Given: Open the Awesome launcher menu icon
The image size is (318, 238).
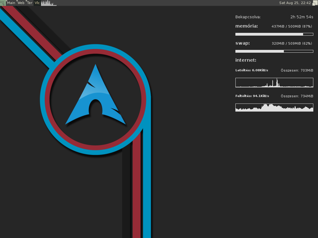Looking at the screenshot, I should click(3, 3).
